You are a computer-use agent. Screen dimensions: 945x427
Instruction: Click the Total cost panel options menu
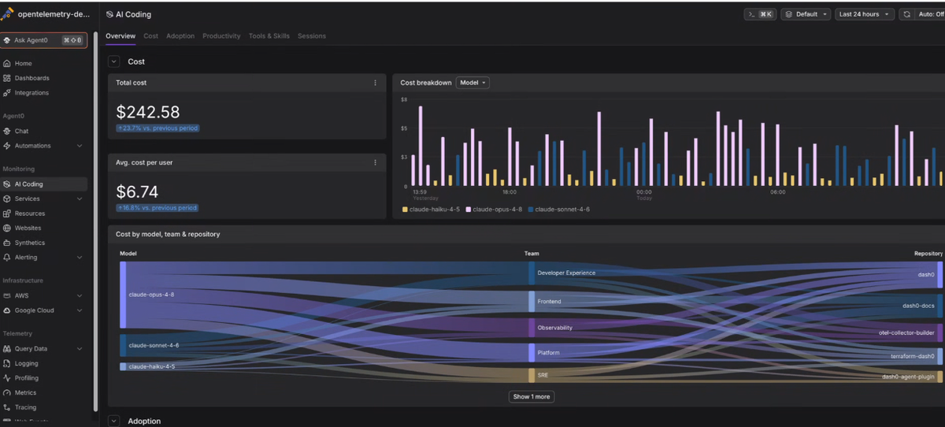click(x=375, y=83)
